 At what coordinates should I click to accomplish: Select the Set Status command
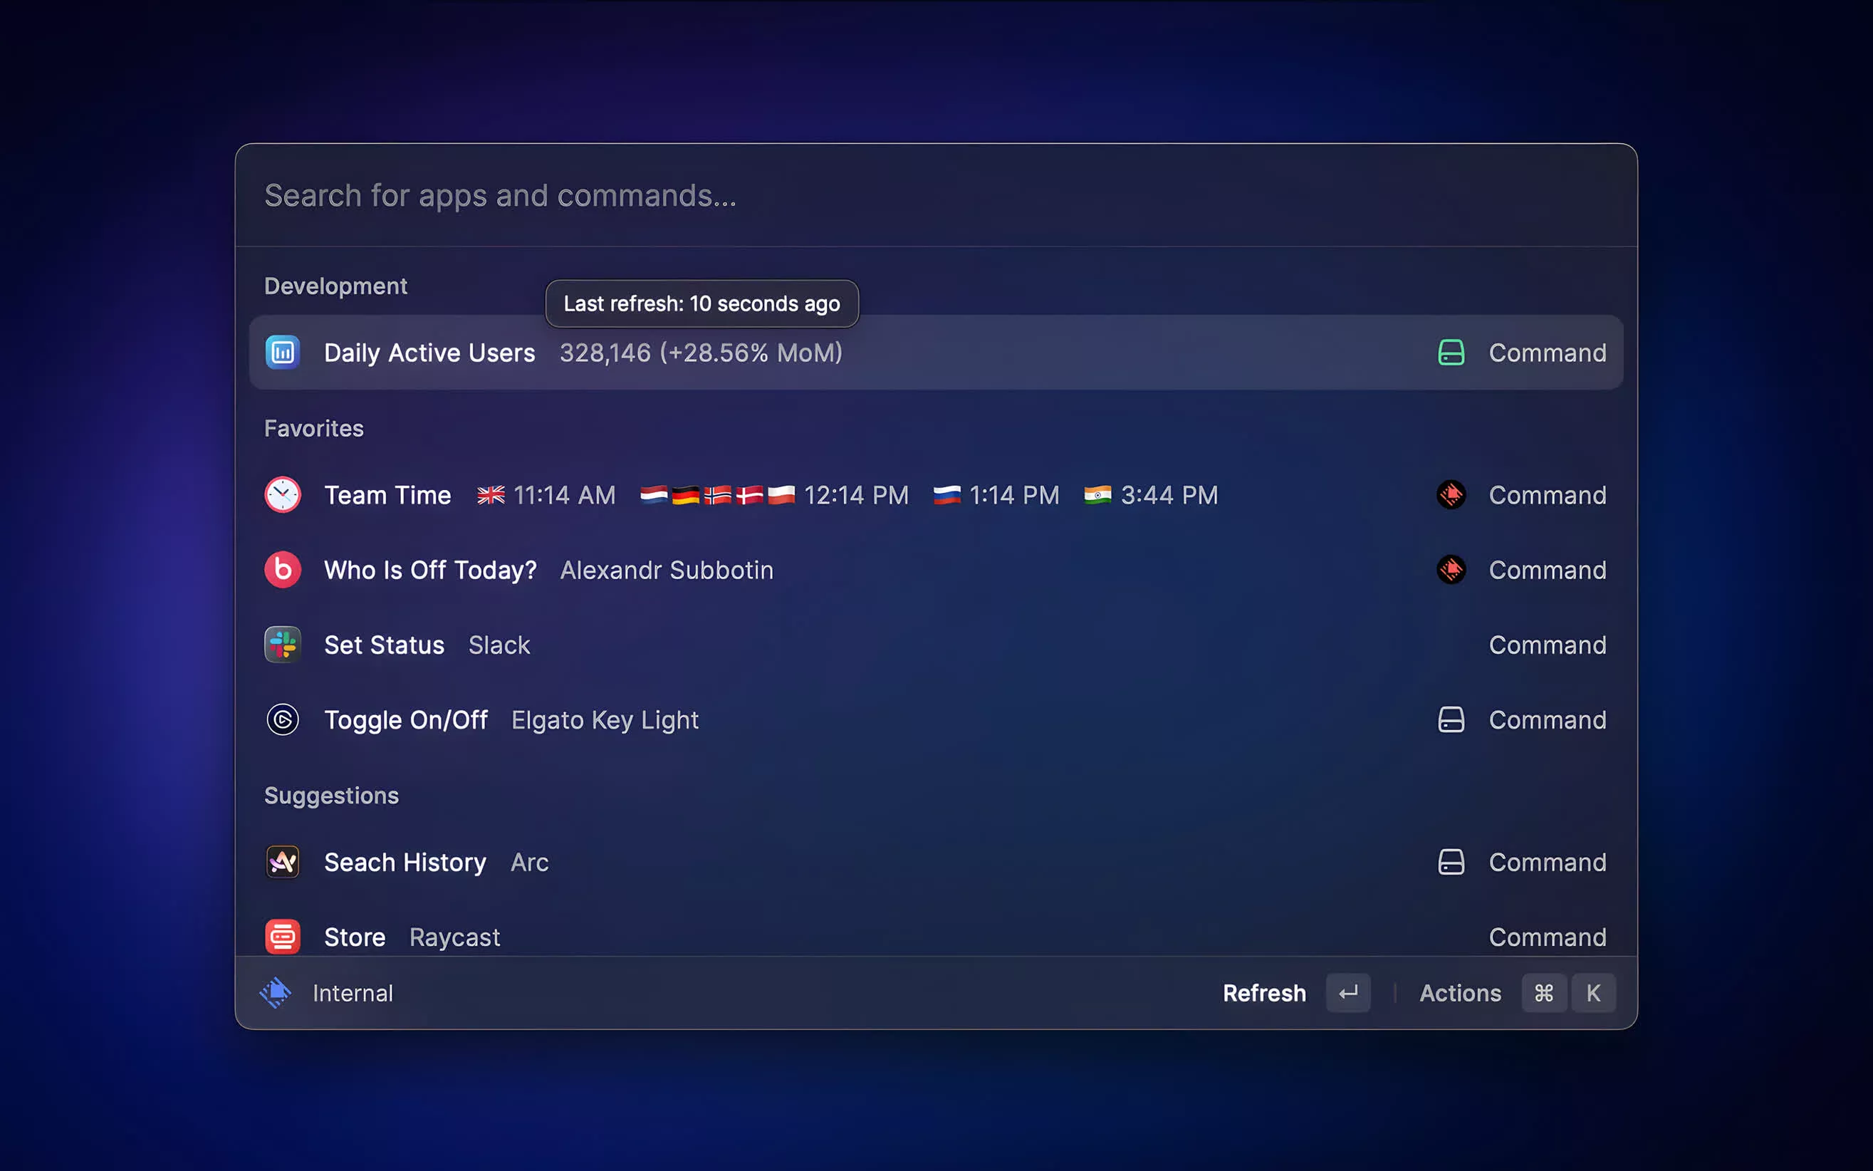coord(936,645)
